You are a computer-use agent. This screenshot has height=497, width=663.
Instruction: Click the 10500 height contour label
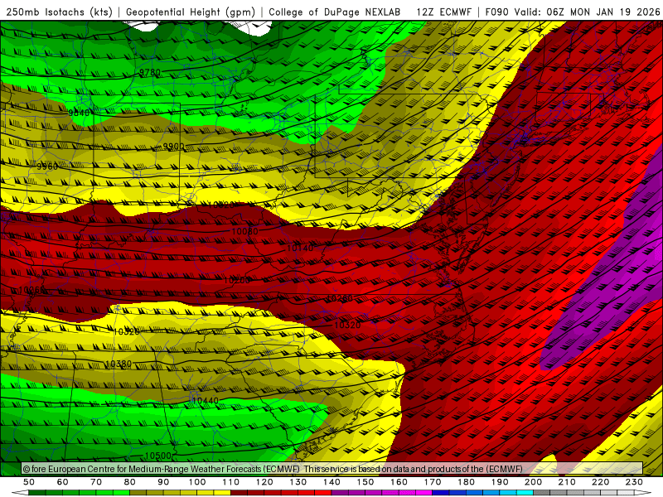click(157, 456)
